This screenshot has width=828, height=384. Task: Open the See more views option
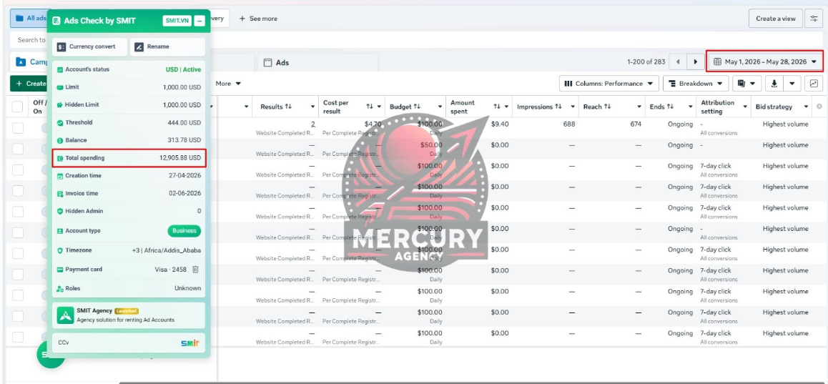click(257, 19)
